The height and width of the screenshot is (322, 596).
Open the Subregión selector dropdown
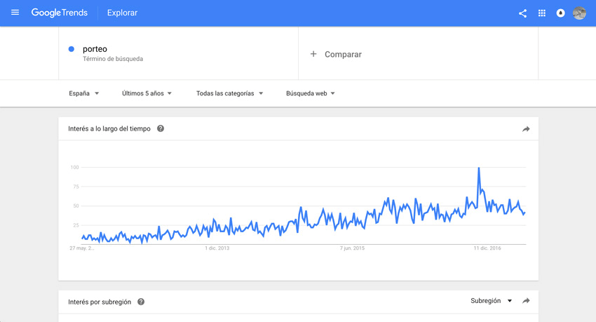click(491, 301)
